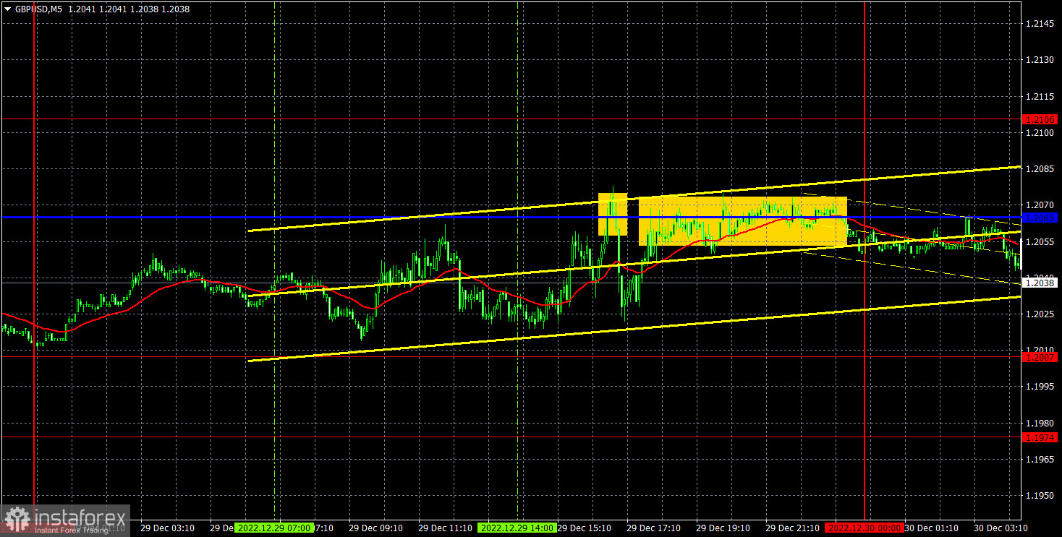Select the wide yellow highlighted rectangle after 17:10
1062x537 pixels.
click(743, 221)
